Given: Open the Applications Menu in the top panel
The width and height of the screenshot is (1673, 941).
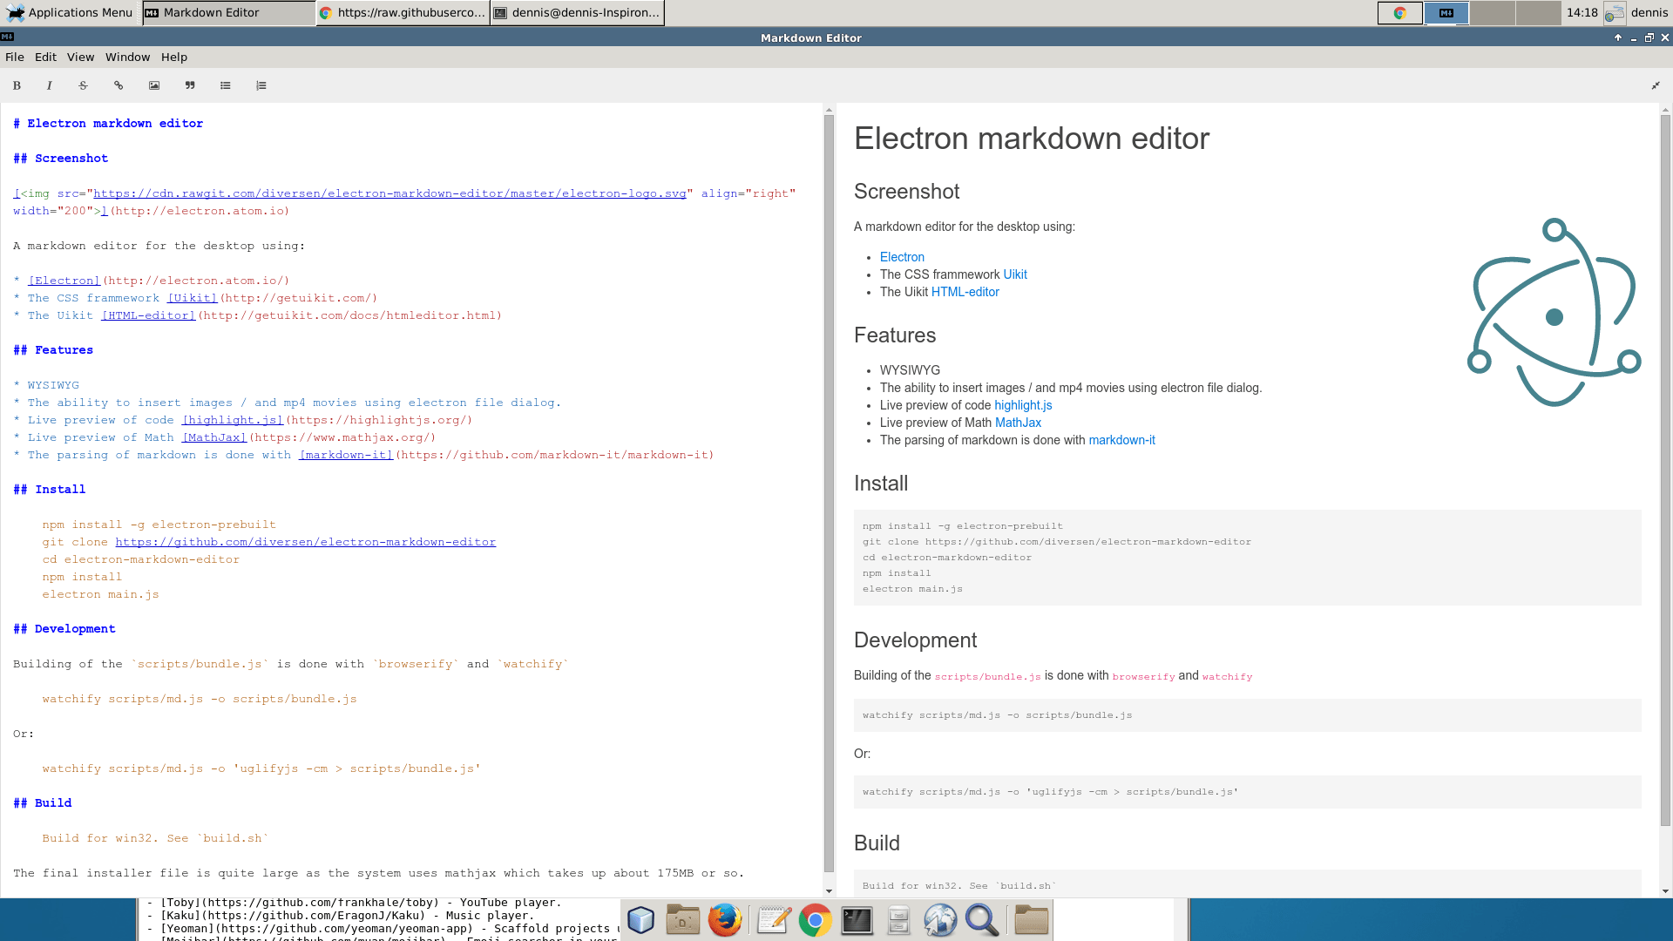Looking at the screenshot, I should click(x=70, y=12).
